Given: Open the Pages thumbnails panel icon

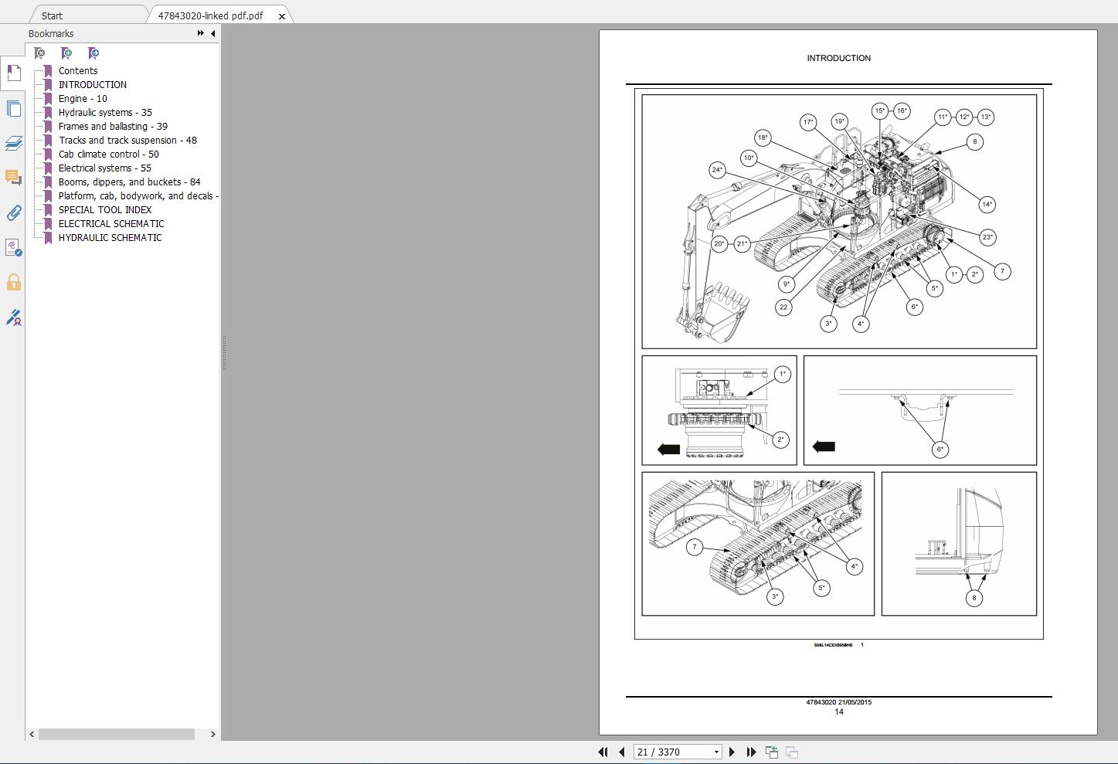Looking at the screenshot, I should (13, 109).
